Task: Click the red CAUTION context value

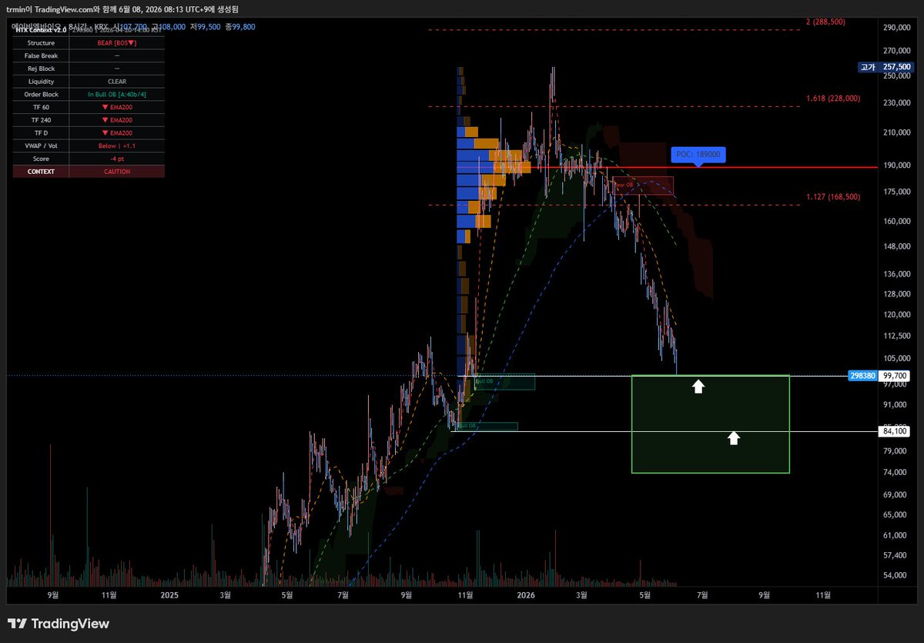Action: [x=117, y=172]
